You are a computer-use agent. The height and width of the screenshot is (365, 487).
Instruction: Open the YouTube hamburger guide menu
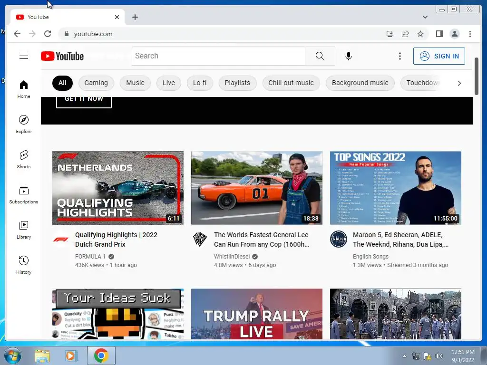[x=24, y=56]
